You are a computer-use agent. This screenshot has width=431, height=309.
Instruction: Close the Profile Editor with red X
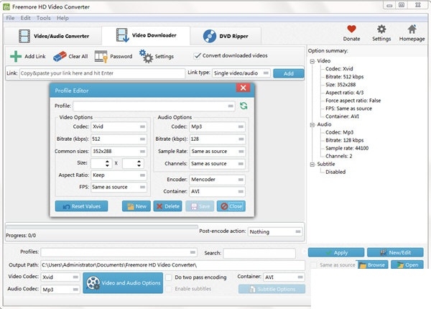(x=243, y=88)
